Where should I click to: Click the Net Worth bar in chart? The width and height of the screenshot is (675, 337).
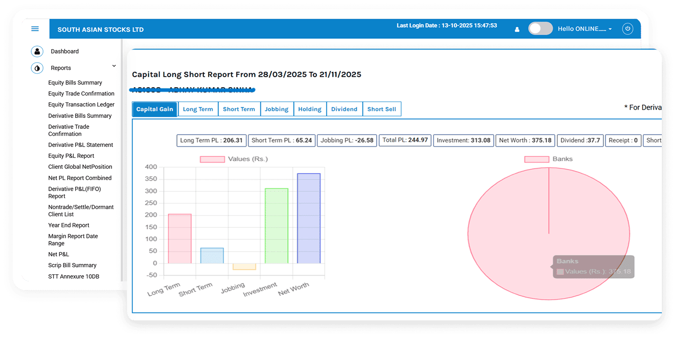(309, 218)
